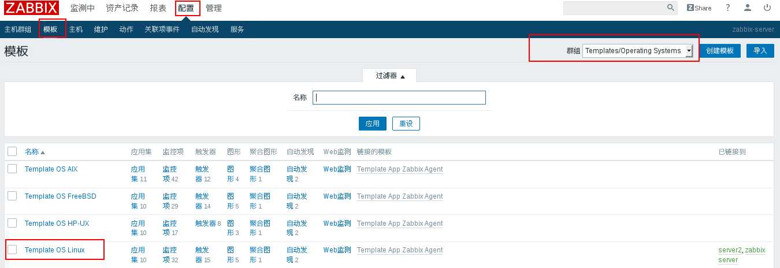
Task: Open the 监测中 top menu
Action: [x=83, y=8]
